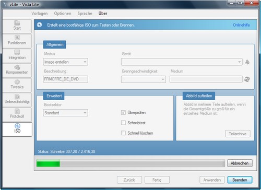Screen dimensions: 261x190
Task: Enable the Schreibtest checkbox
Action: pos(123,123)
